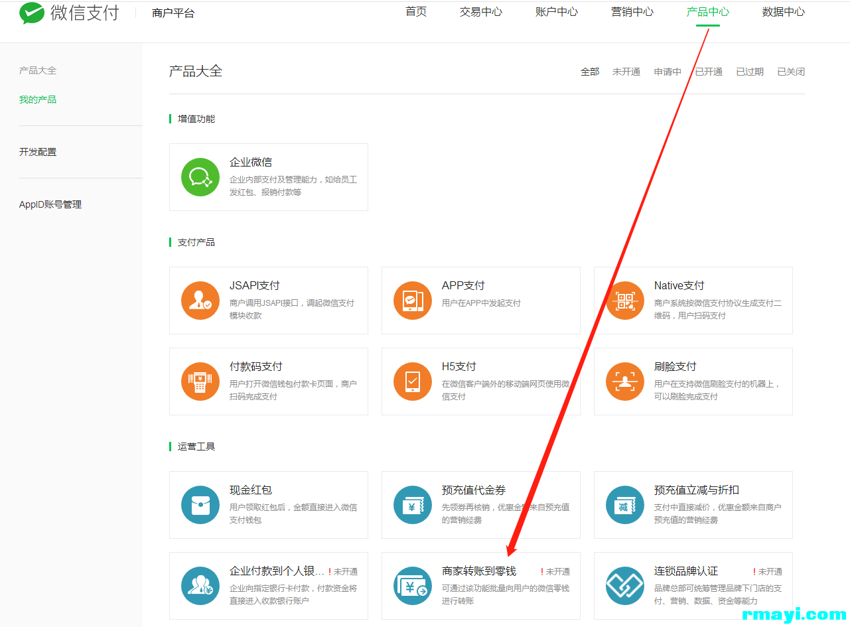850x627 pixels.
Task: Open the 预充值代金券 product title
Action: tap(474, 490)
